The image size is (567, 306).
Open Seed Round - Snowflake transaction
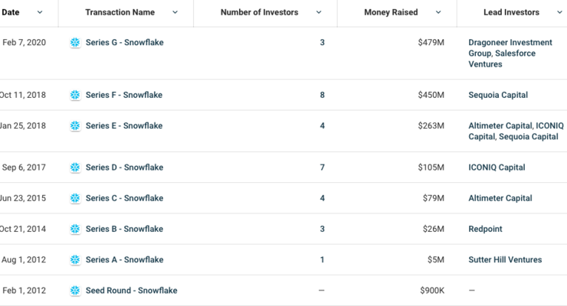[x=131, y=291]
